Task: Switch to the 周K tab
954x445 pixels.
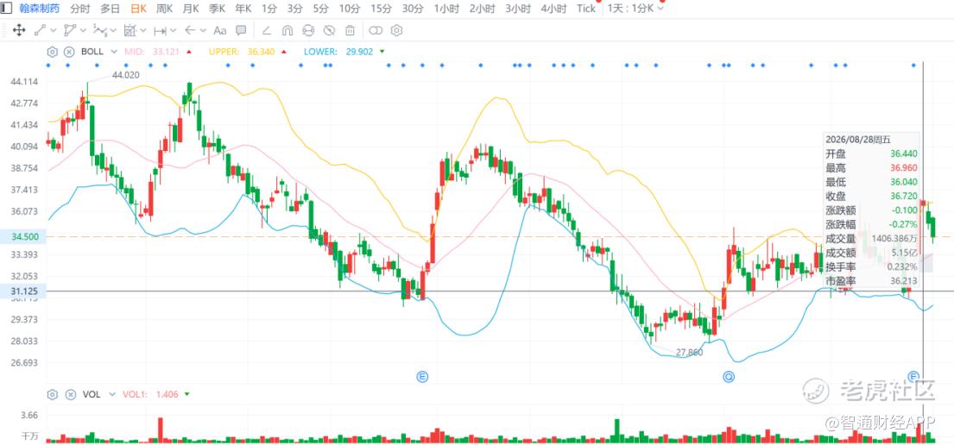Action: pos(164,9)
